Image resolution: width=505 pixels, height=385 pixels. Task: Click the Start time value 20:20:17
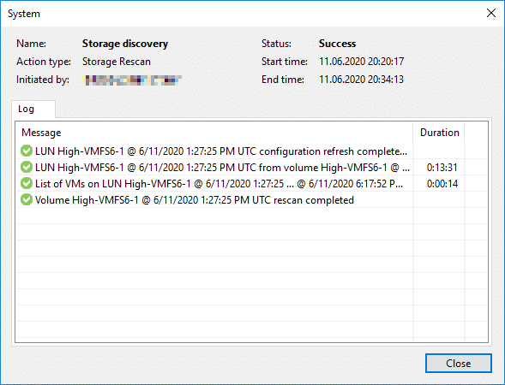[x=361, y=62]
